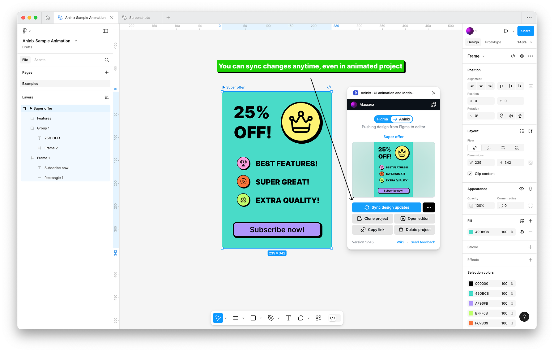
Task: Create component icon in Frame header
Action: click(522, 56)
